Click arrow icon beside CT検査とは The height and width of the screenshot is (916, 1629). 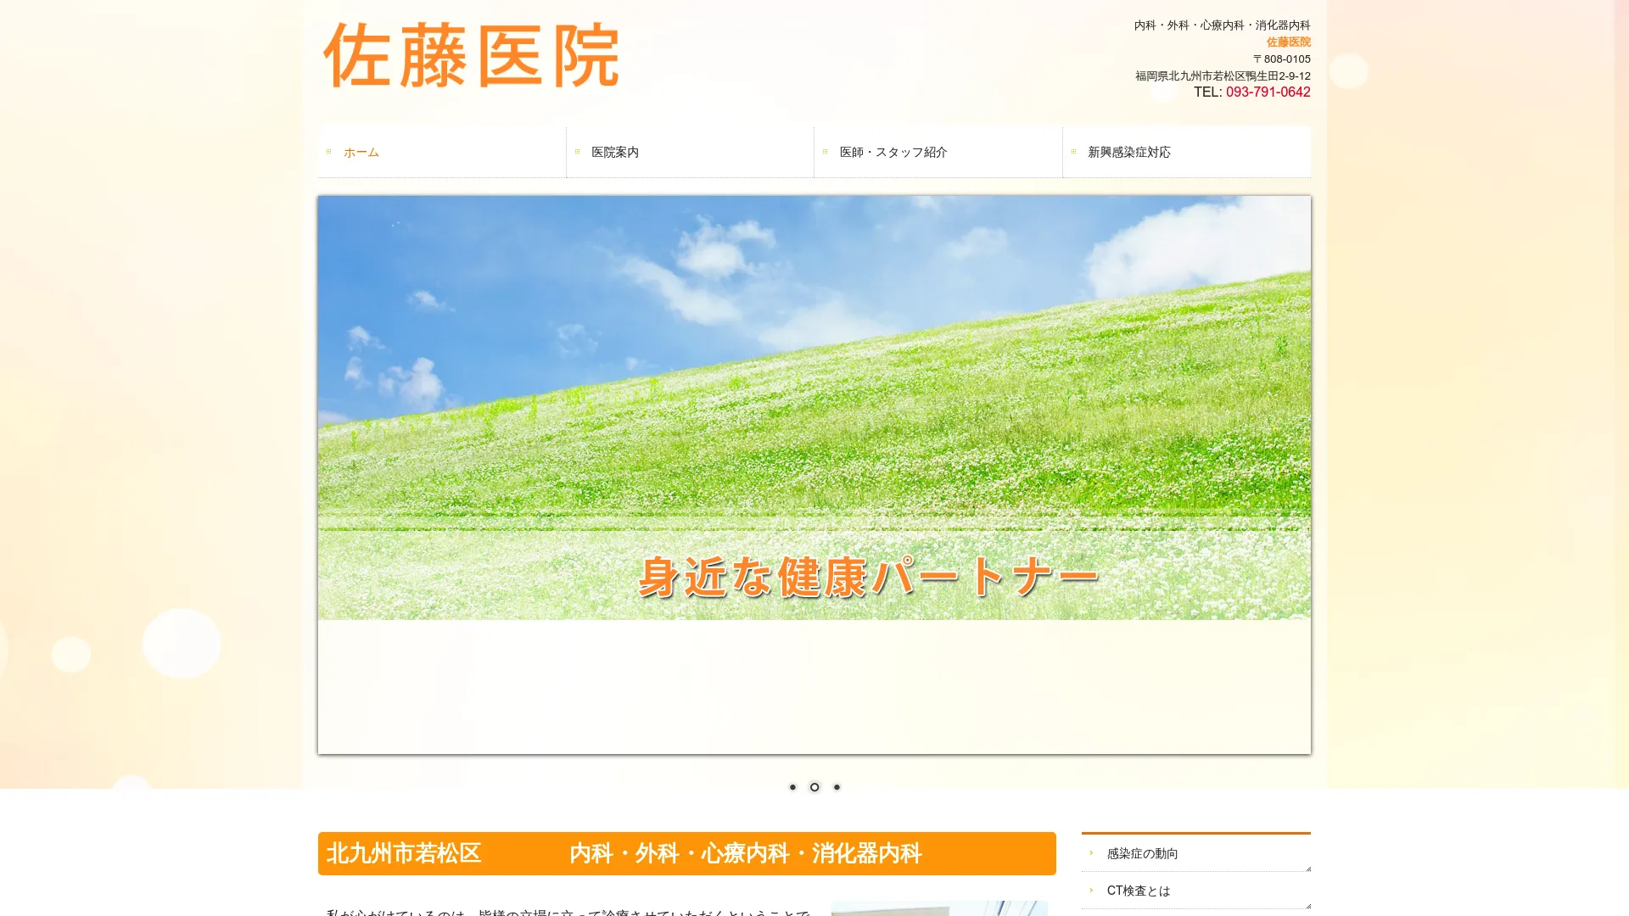tap(1091, 890)
